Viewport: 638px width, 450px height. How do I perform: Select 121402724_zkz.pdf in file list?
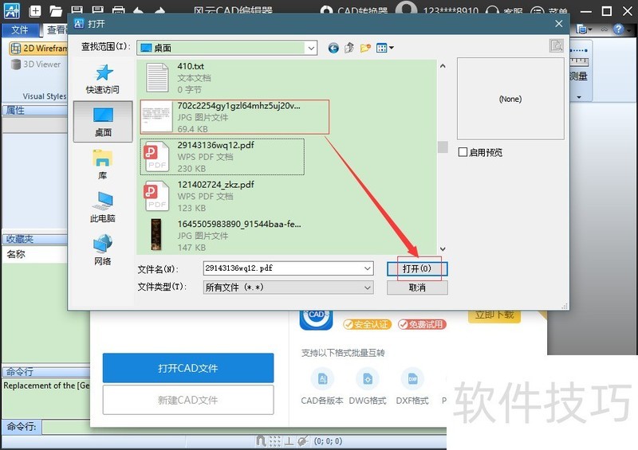pos(215,185)
